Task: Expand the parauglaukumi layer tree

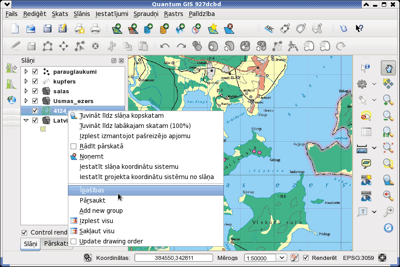Action: point(26,72)
